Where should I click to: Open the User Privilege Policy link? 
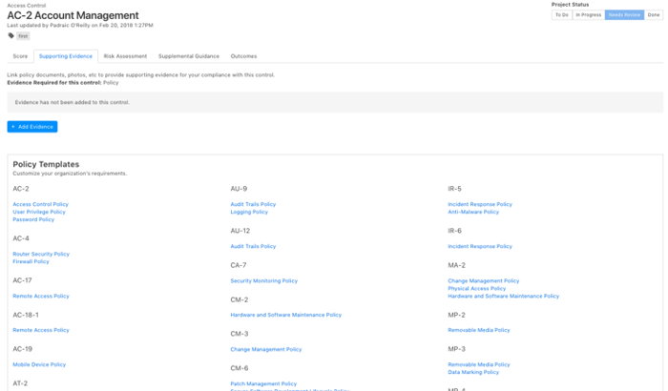(39, 212)
